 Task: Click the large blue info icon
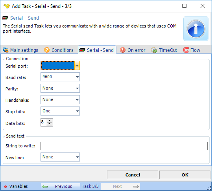point(195,29)
